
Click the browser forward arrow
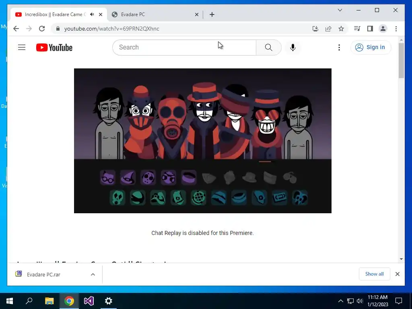29,29
